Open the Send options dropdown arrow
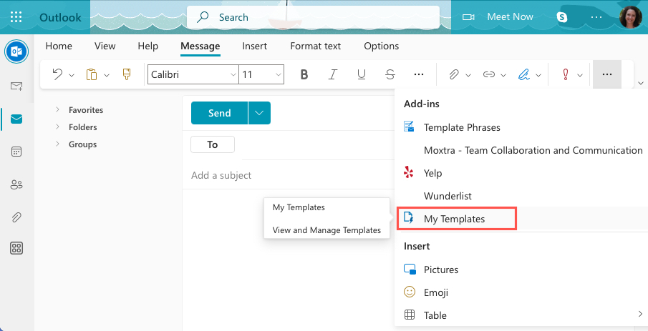Viewport: 648px width, 331px height. click(x=259, y=113)
